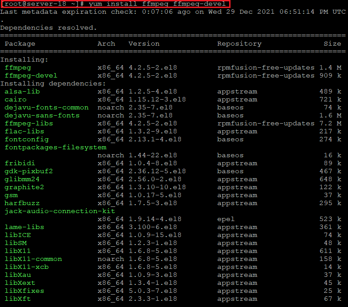Image resolution: width=348 pixels, height=307 pixels.
Task: Click version 3.100-6.el8 of lame-libs
Action: click(153, 227)
